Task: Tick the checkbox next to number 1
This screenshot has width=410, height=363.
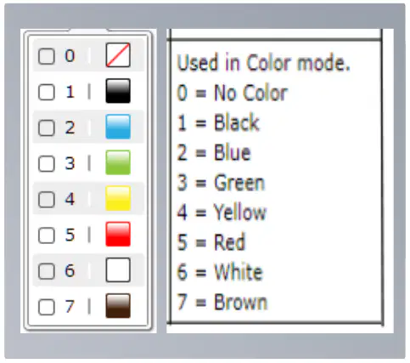Action: 47,92
